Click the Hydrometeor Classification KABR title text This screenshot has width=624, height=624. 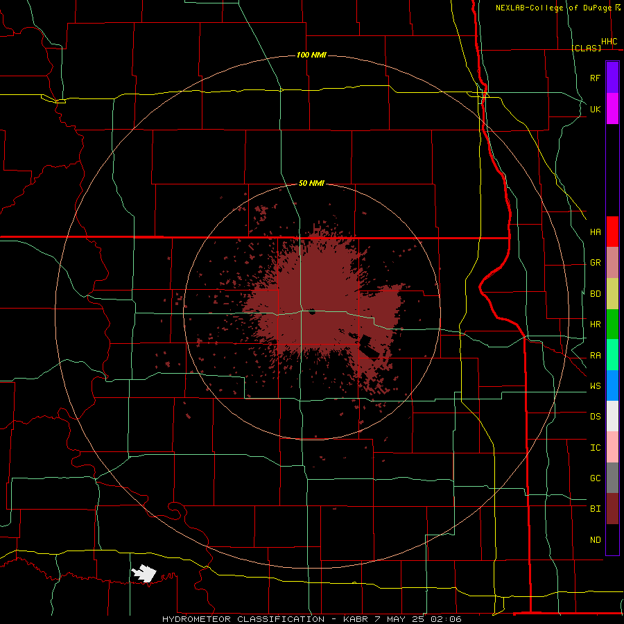point(312,619)
